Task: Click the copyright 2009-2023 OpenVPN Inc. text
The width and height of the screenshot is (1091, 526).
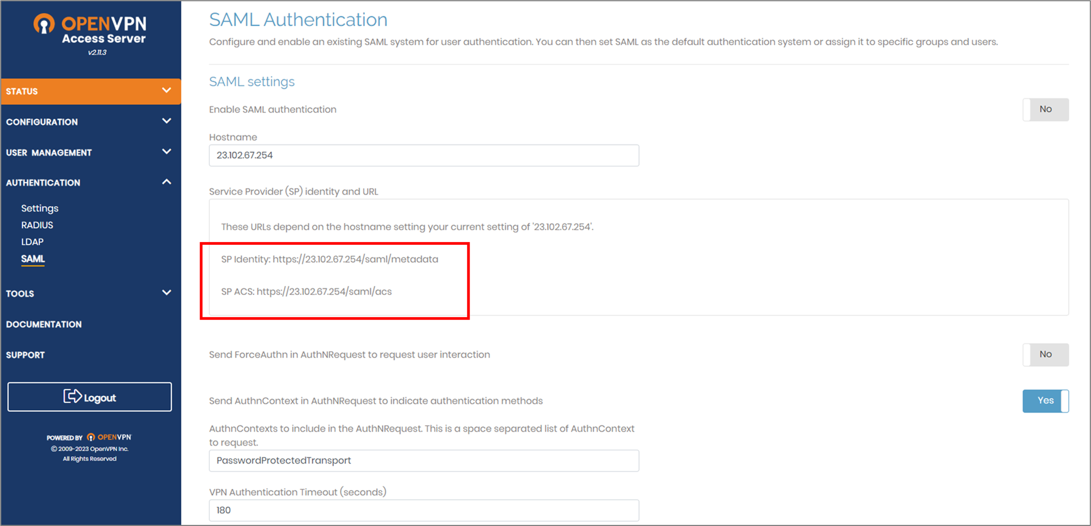Action: 89,449
